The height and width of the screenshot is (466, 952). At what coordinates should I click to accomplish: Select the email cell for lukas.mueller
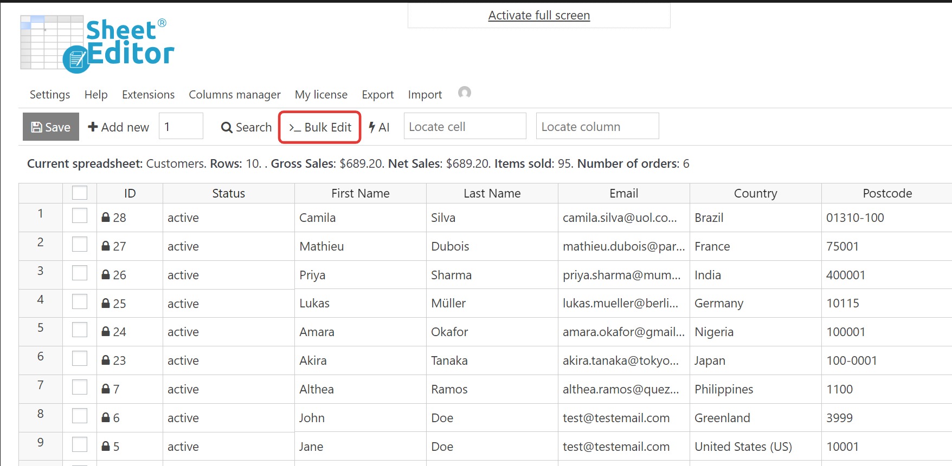tap(624, 303)
